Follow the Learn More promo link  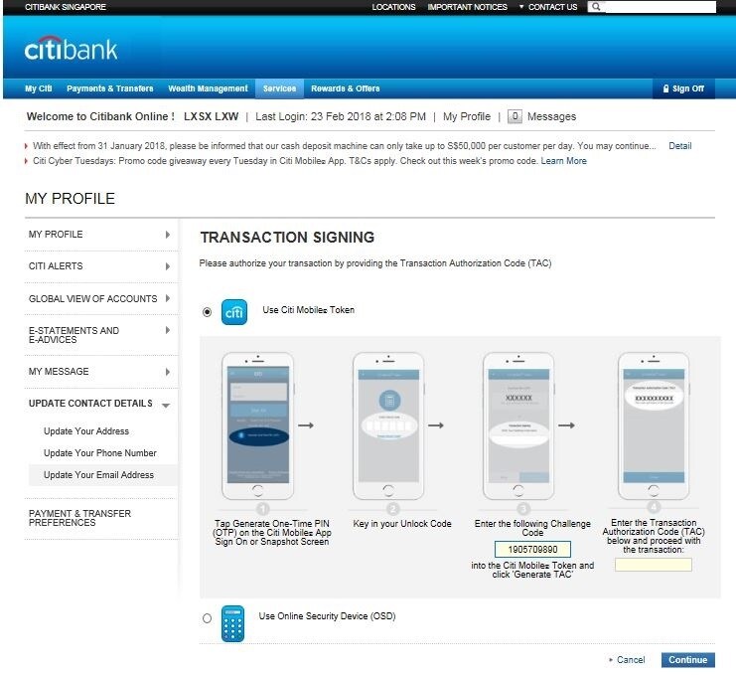tap(564, 161)
